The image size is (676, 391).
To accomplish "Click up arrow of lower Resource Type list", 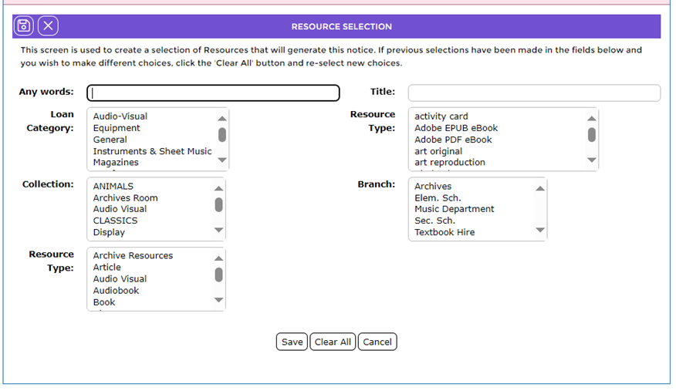I will (x=218, y=258).
